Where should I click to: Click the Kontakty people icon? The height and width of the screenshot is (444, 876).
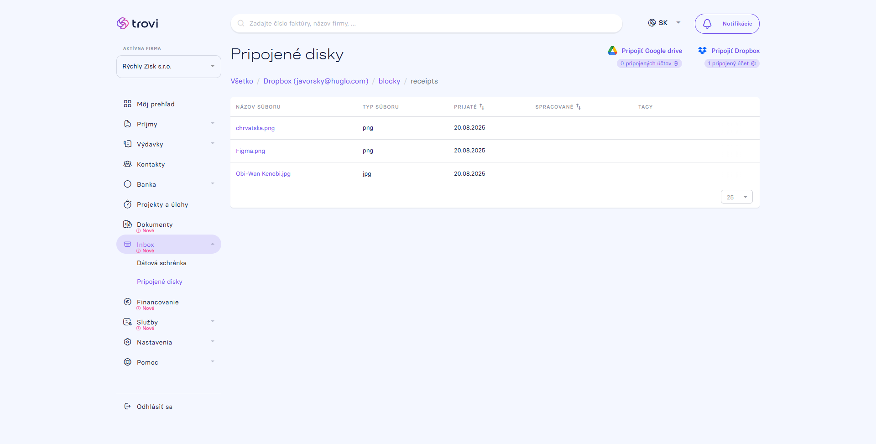127,164
